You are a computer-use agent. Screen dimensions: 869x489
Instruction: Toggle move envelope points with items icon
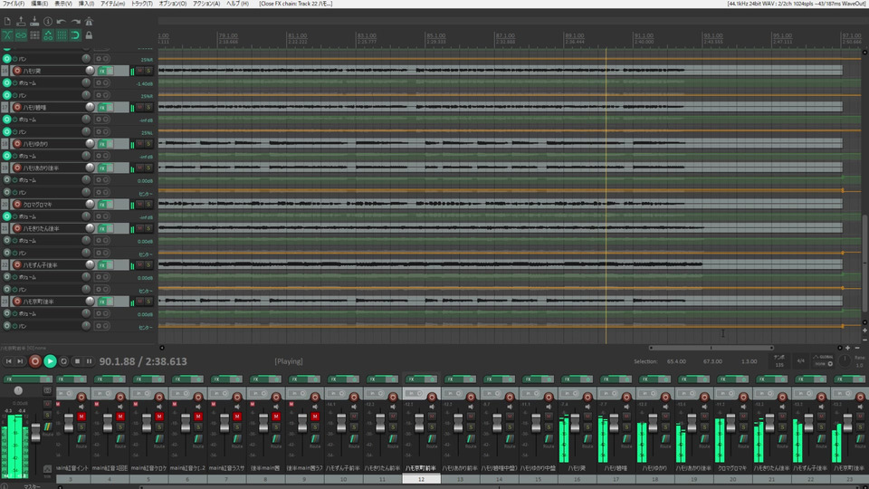(x=48, y=35)
